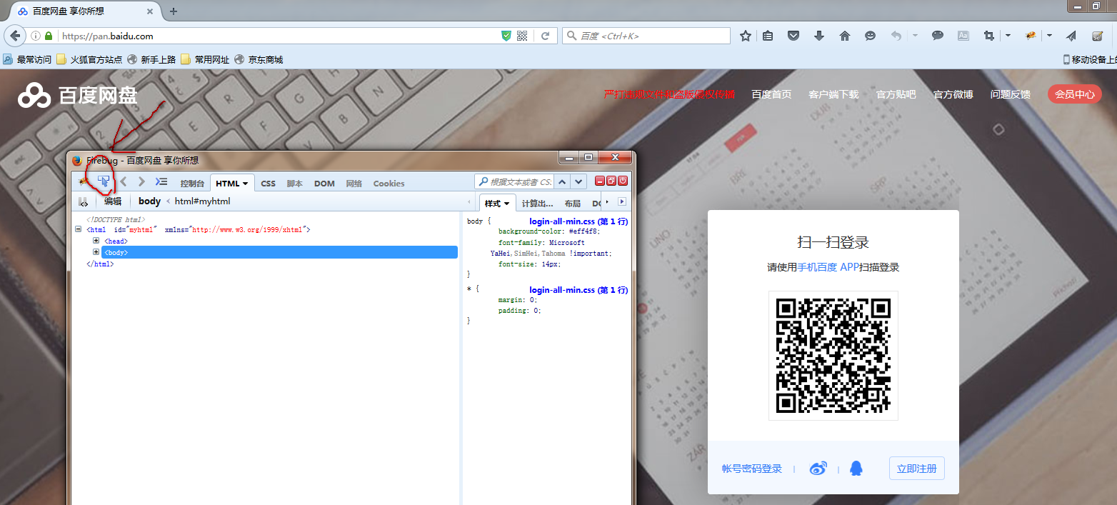This screenshot has width=1117, height=505.
Task: Click the Firebug bug logo icon
Action: click(x=84, y=182)
